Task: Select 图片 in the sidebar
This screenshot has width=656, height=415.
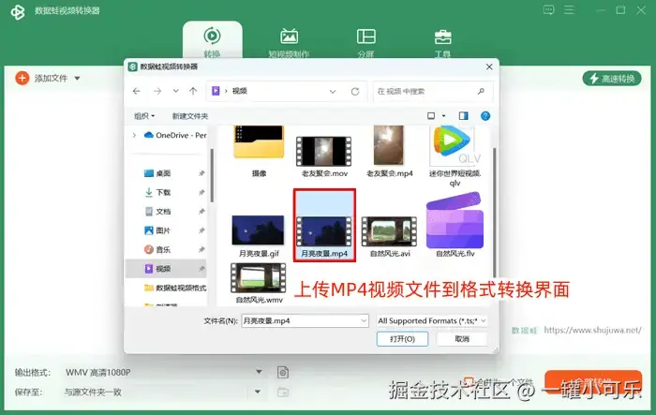Action: [163, 230]
